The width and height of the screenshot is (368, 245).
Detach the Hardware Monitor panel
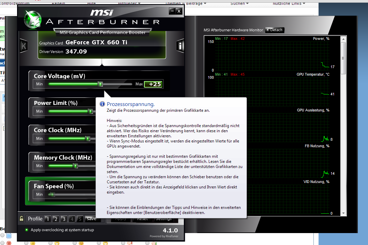(275, 30)
